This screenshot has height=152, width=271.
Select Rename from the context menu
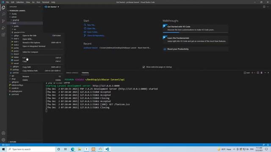pyautogui.click(x=41, y=76)
